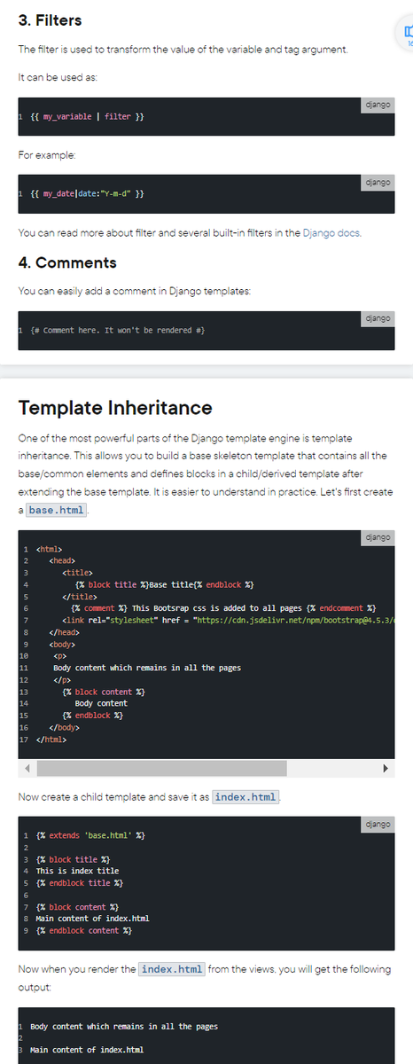Click code line '{{ my_date|date:"Y-m-d" }}'
Viewport: 413px width, 1064px height.
point(88,193)
